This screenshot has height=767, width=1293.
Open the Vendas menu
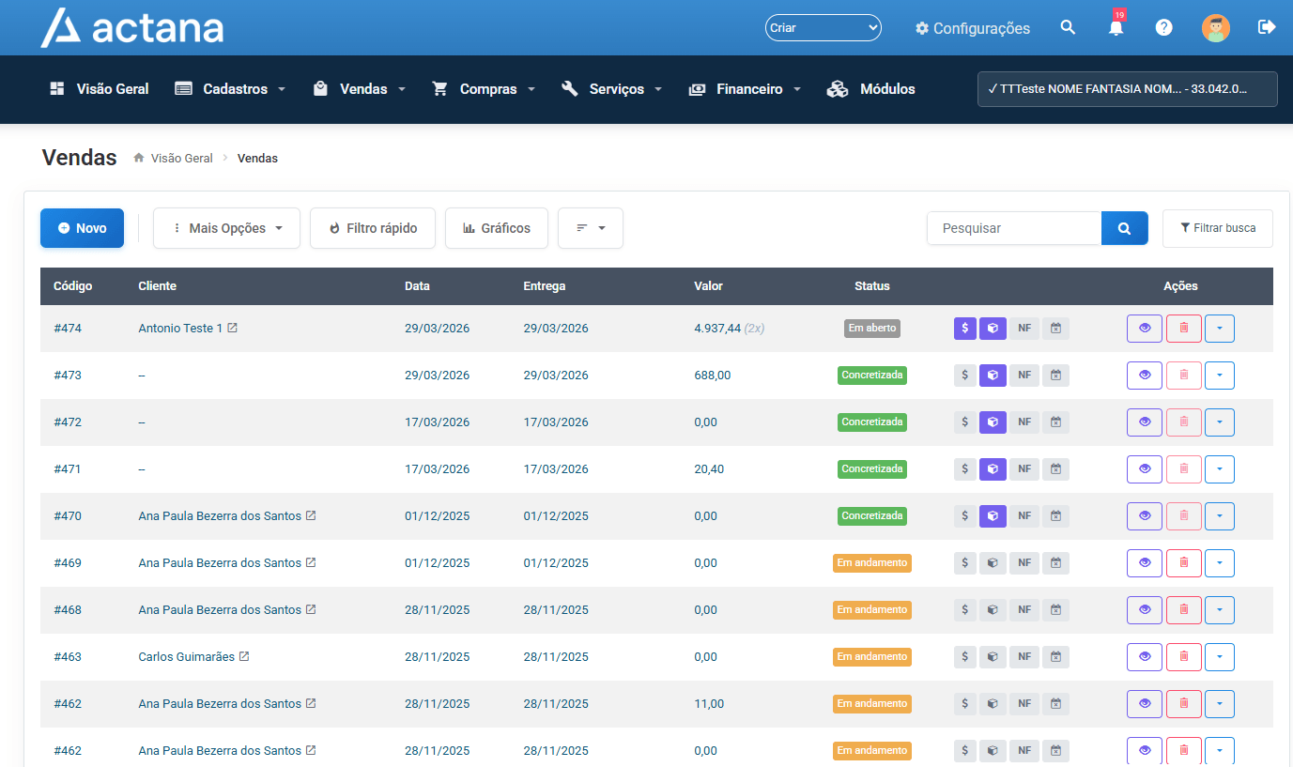point(360,89)
